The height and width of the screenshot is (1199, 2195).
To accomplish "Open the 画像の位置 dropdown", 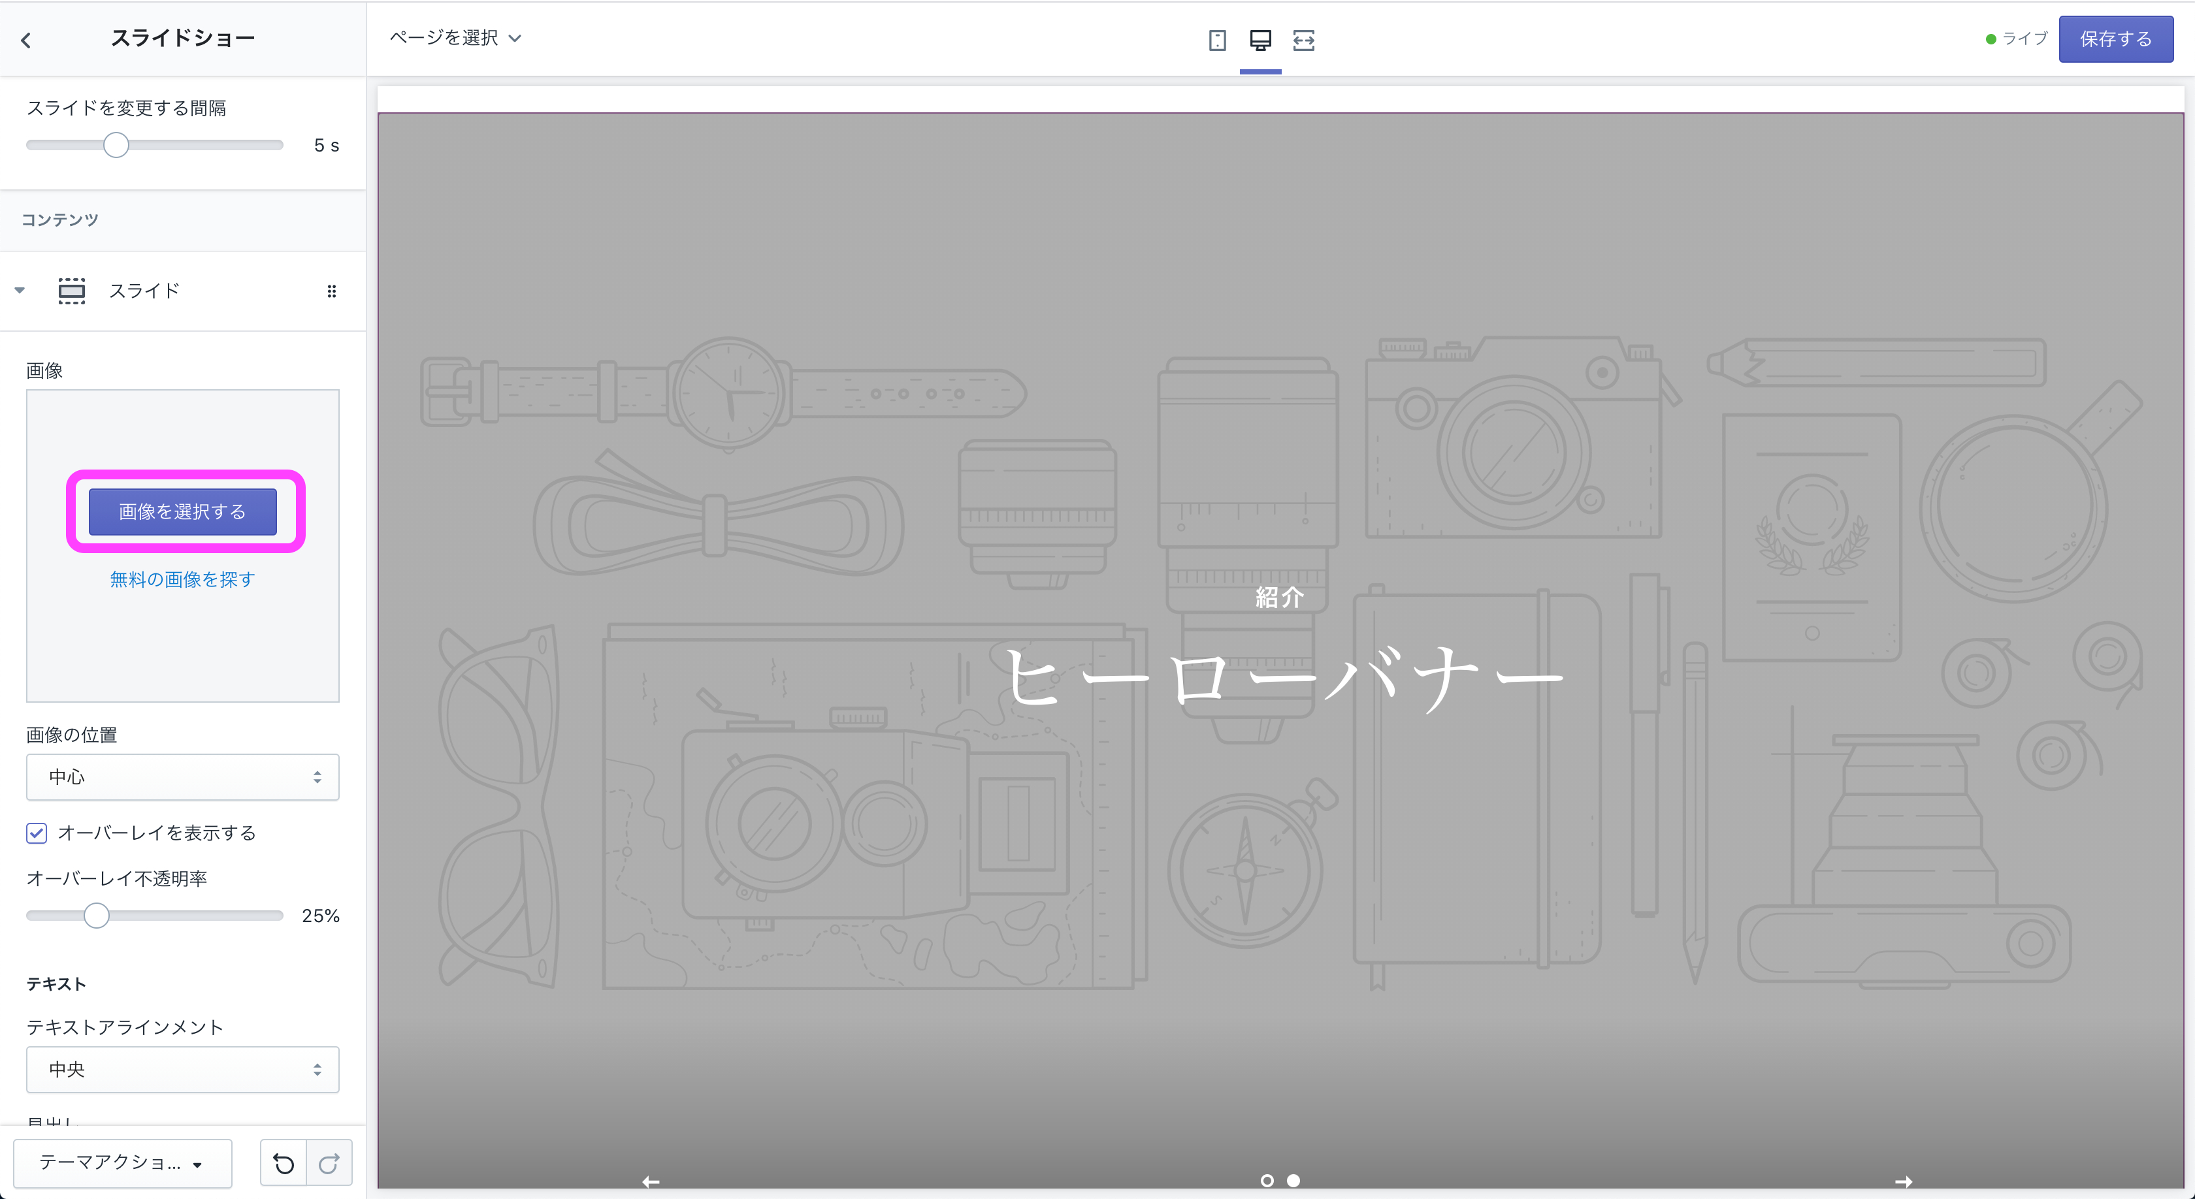I will pyautogui.click(x=182, y=776).
